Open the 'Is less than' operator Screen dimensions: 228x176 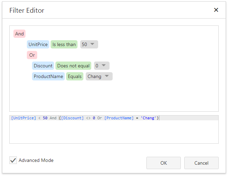pyautogui.click(x=64, y=44)
